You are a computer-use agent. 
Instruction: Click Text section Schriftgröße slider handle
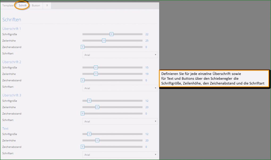click(89, 134)
